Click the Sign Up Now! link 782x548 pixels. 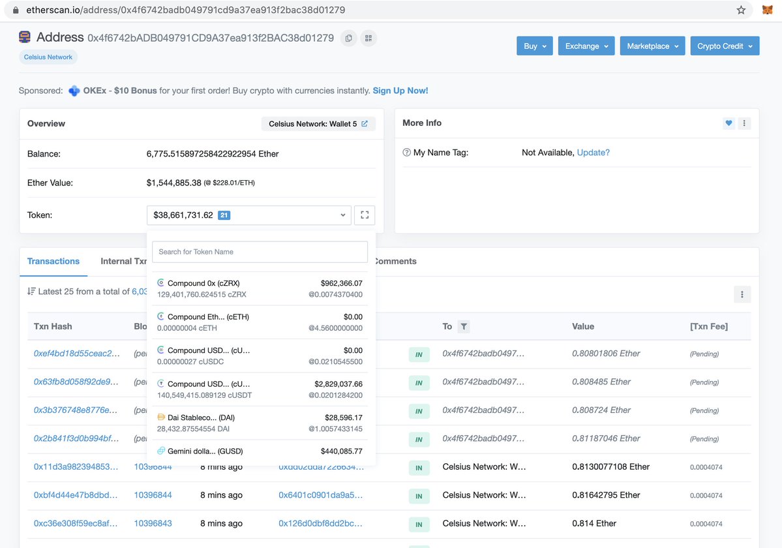400,91
